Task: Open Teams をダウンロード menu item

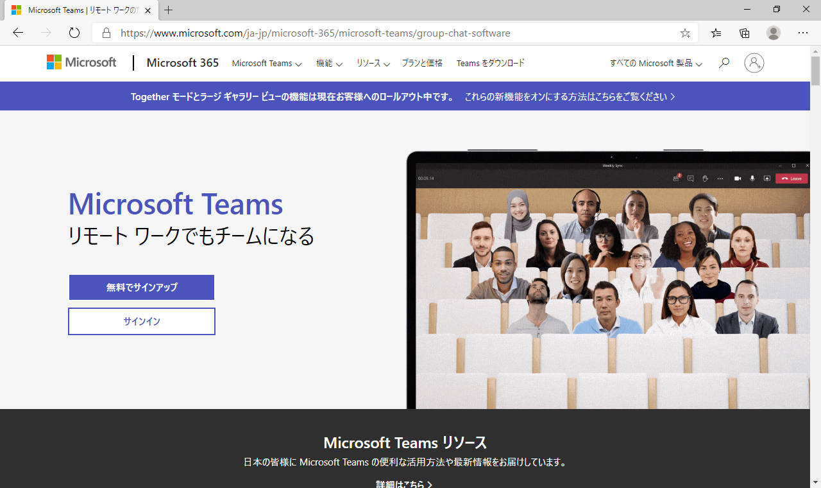Action: click(491, 63)
